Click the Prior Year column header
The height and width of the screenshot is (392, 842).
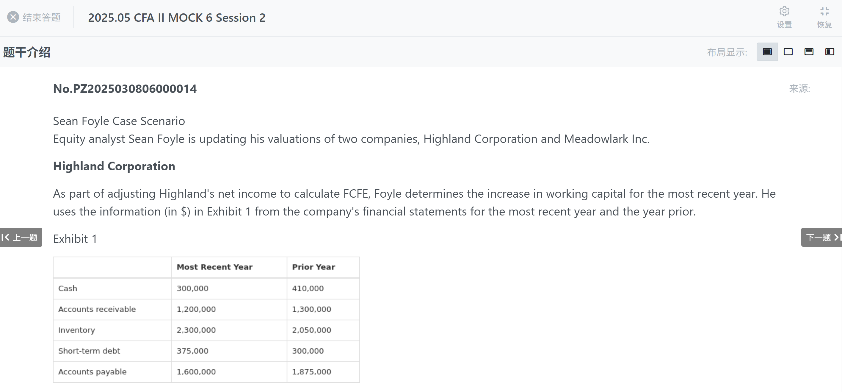[313, 267]
